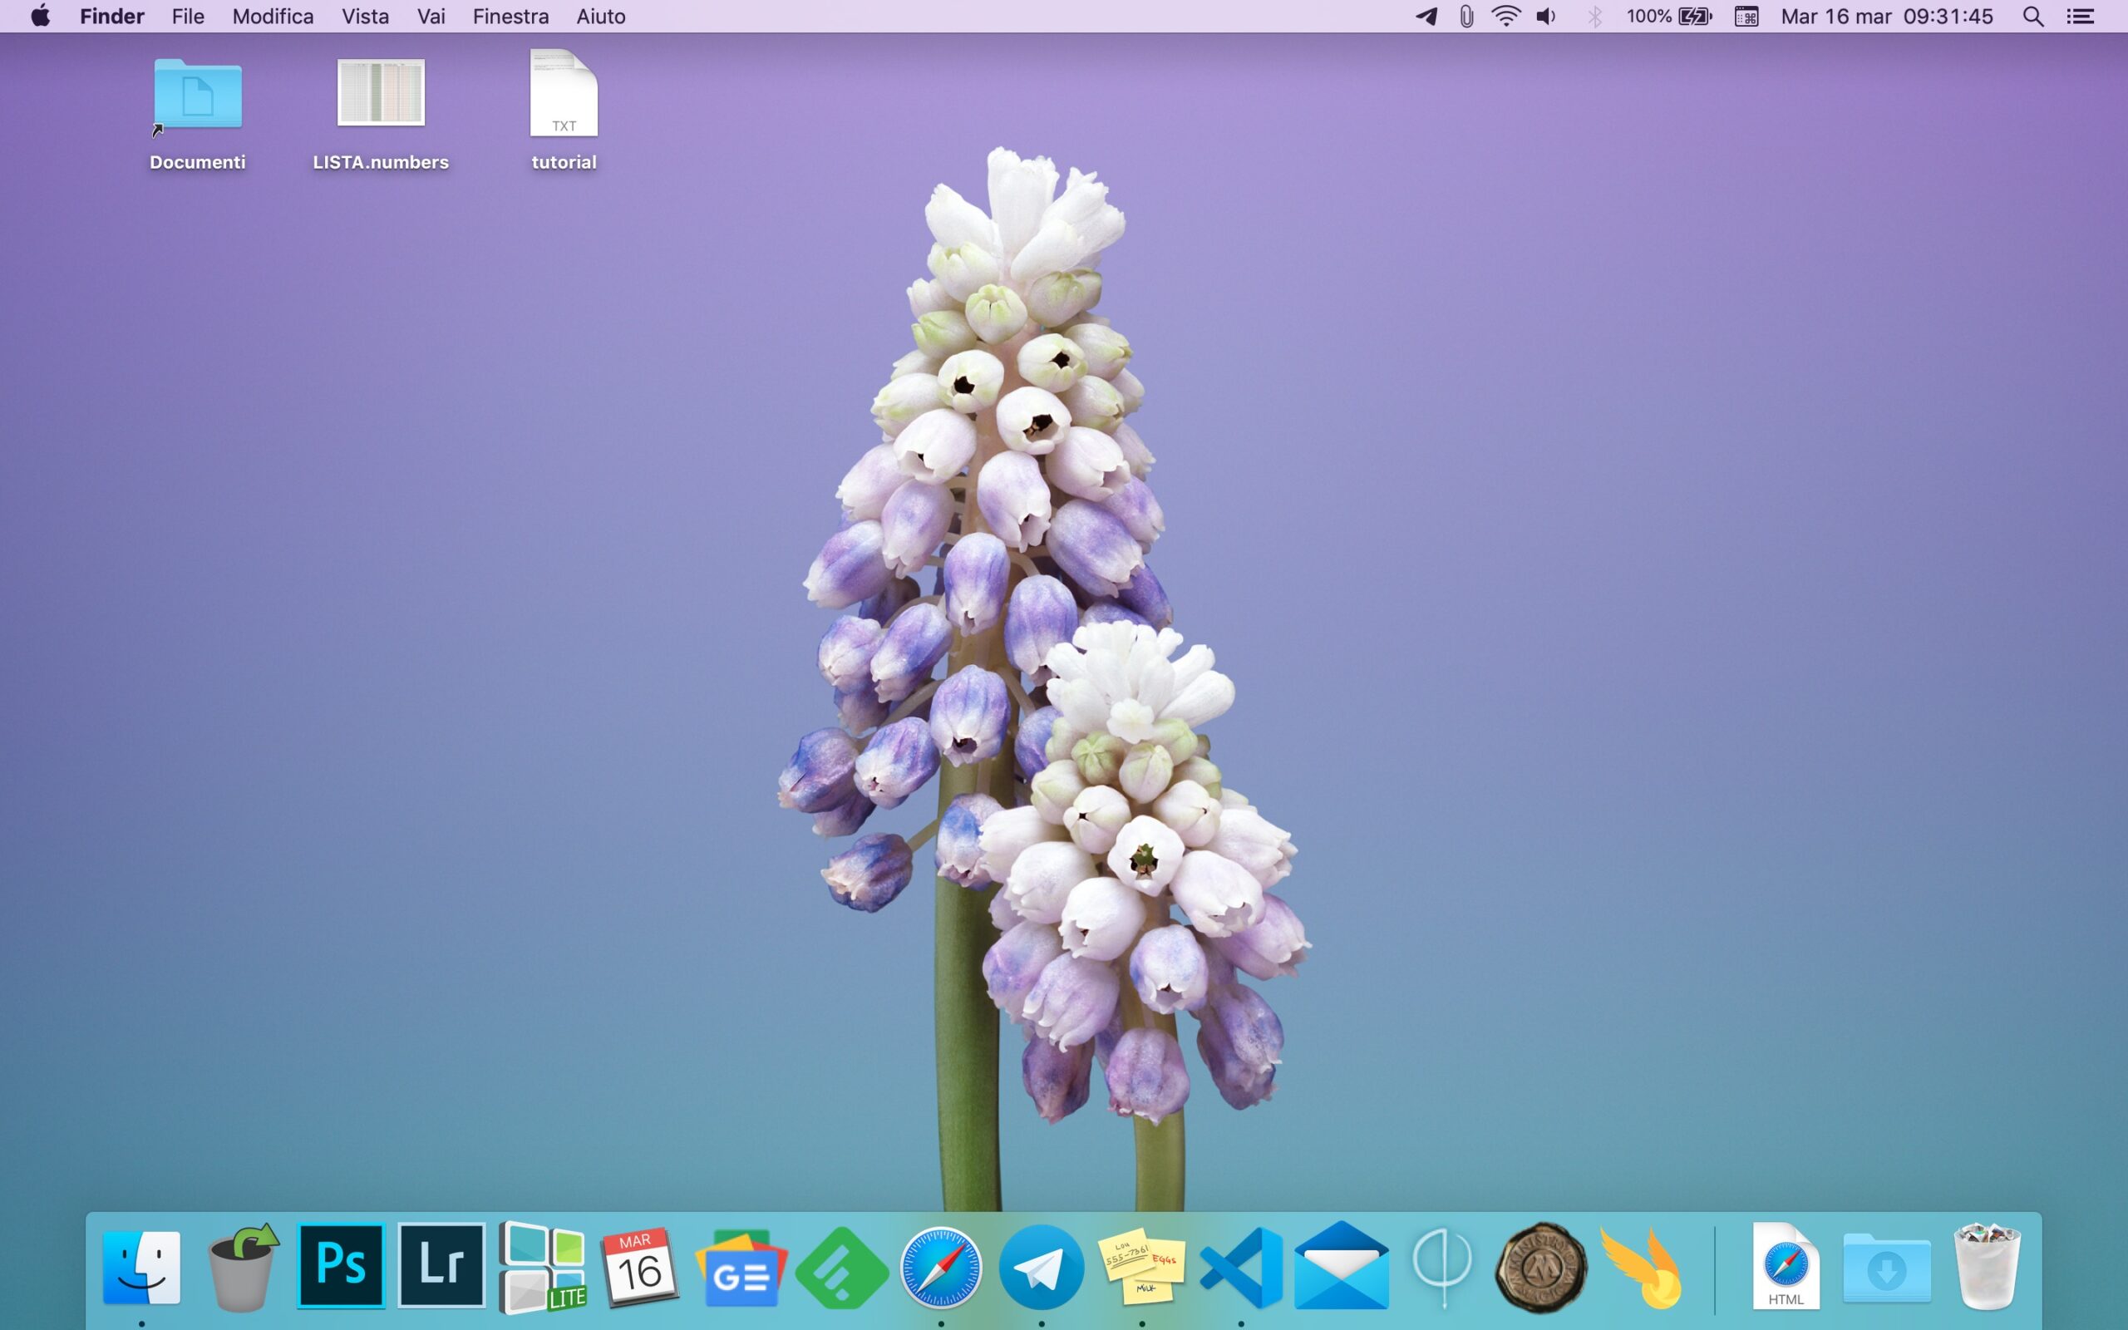Expand the Downloads folder stack

pyautogui.click(x=1886, y=1268)
